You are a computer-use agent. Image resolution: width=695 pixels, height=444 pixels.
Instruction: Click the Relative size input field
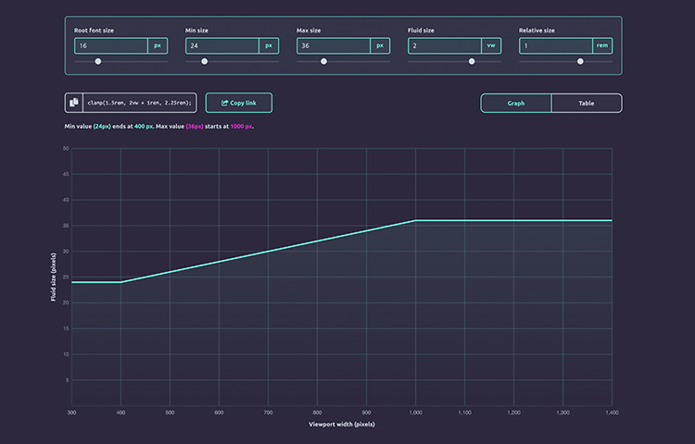[x=556, y=45]
